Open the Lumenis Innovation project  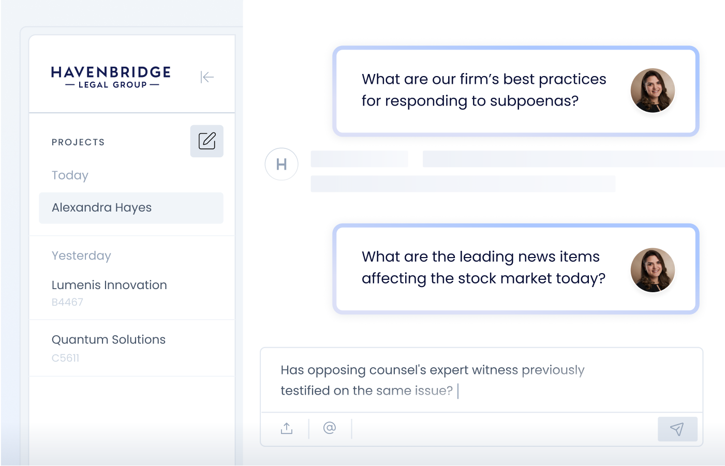coord(109,285)
